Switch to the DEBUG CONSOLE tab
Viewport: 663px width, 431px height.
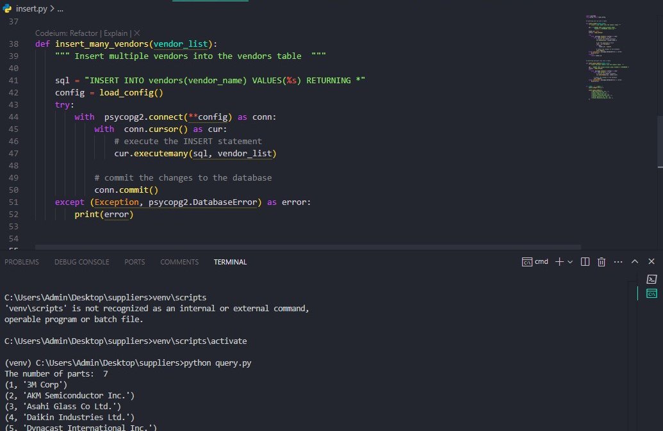click(81, 262)
